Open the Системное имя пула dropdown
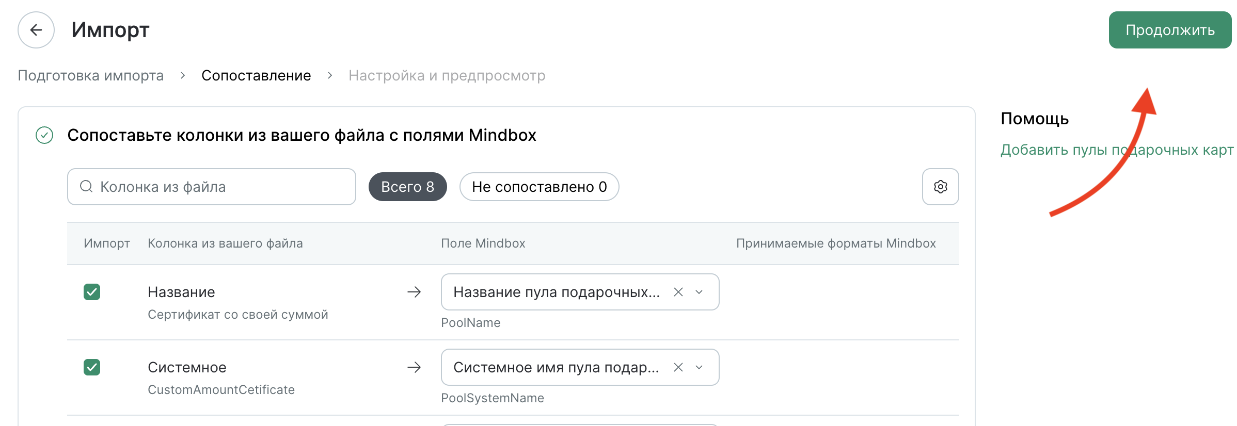 pos(580,367)
